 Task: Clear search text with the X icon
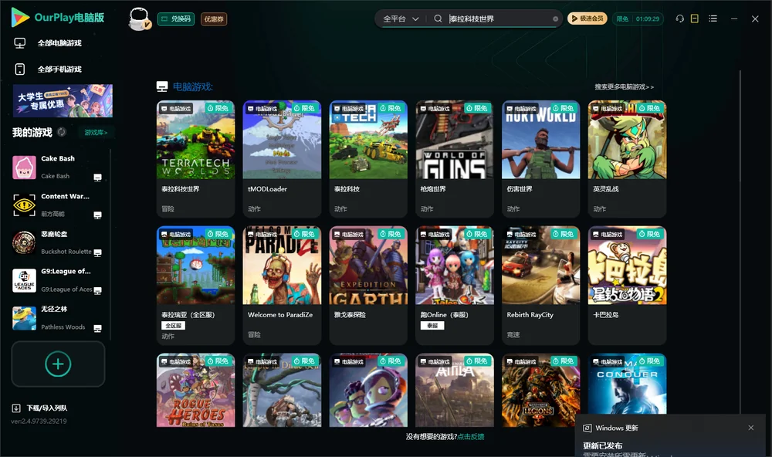[555, 19]
